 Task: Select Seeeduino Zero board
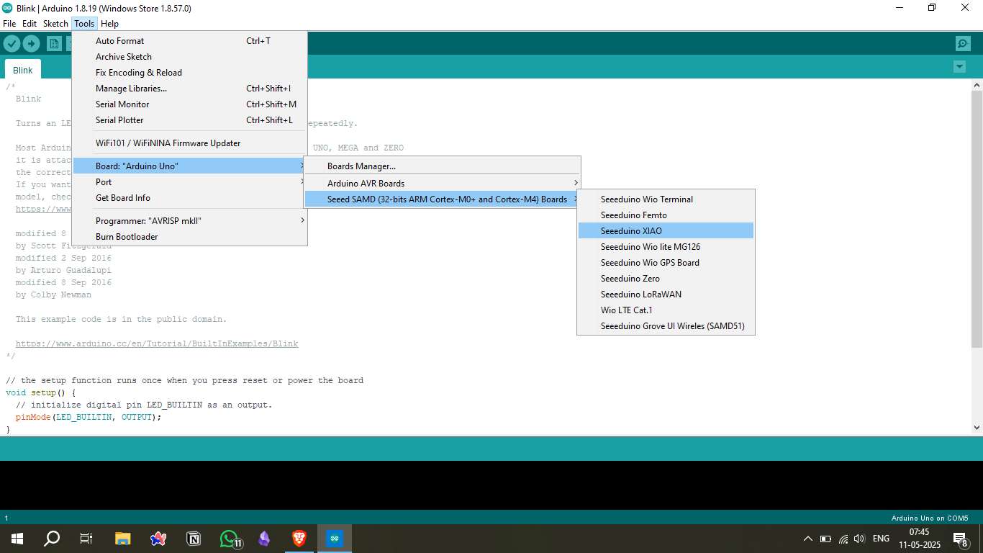666,279
